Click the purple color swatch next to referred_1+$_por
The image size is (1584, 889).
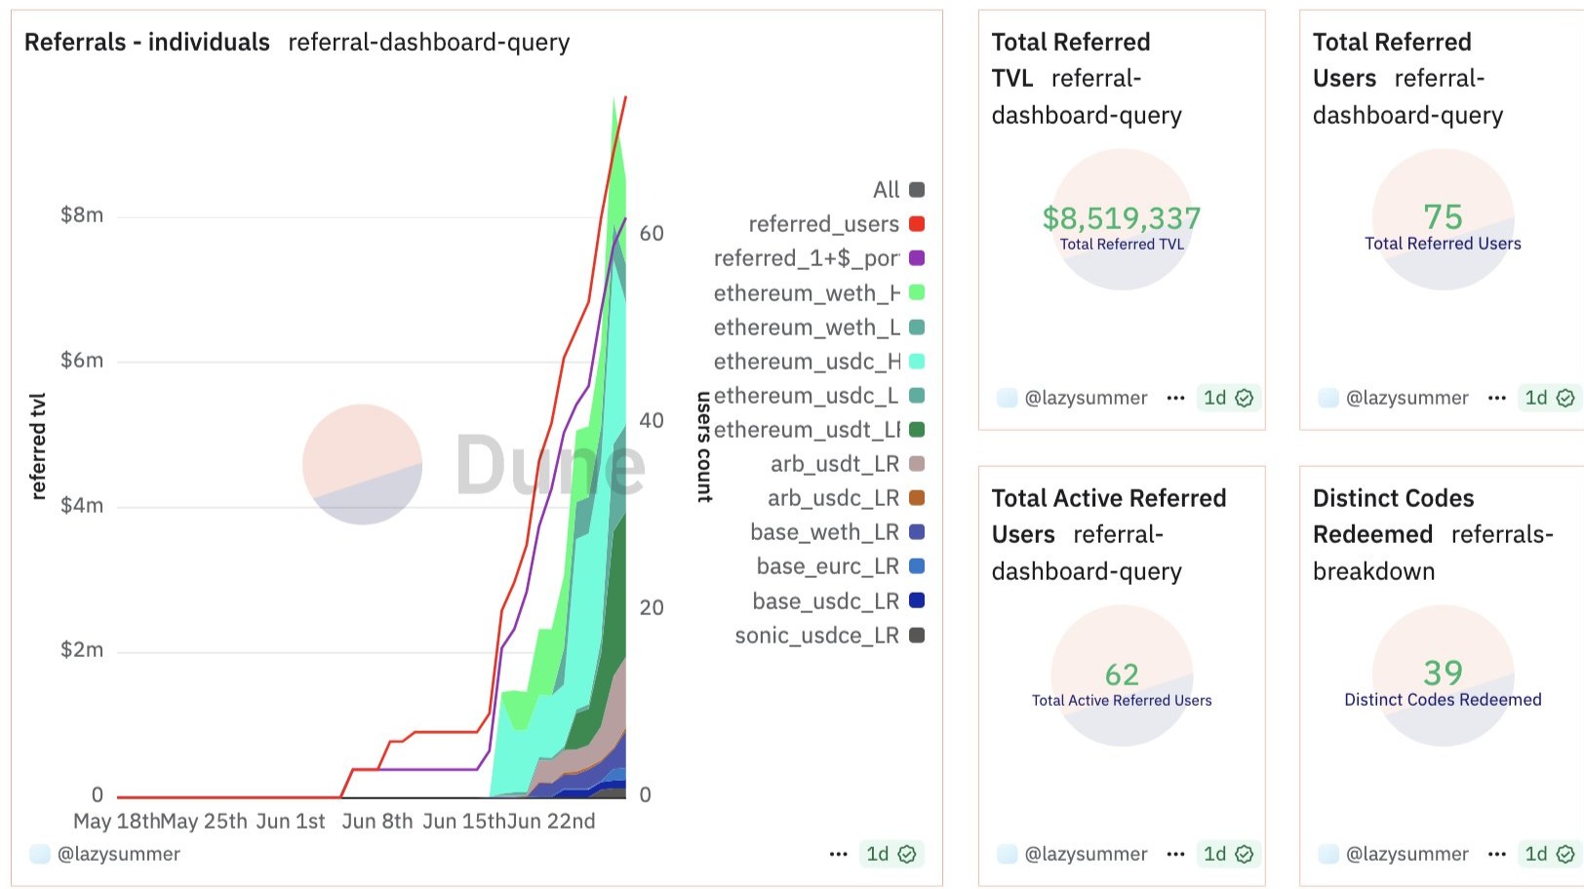coord(915,258)
